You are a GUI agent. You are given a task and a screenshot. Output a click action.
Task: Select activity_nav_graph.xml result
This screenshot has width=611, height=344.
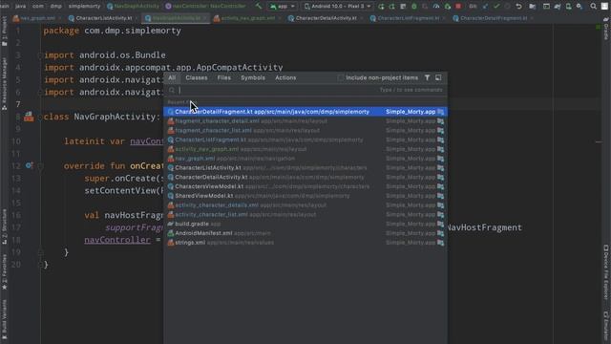click(x=305, y=149)
